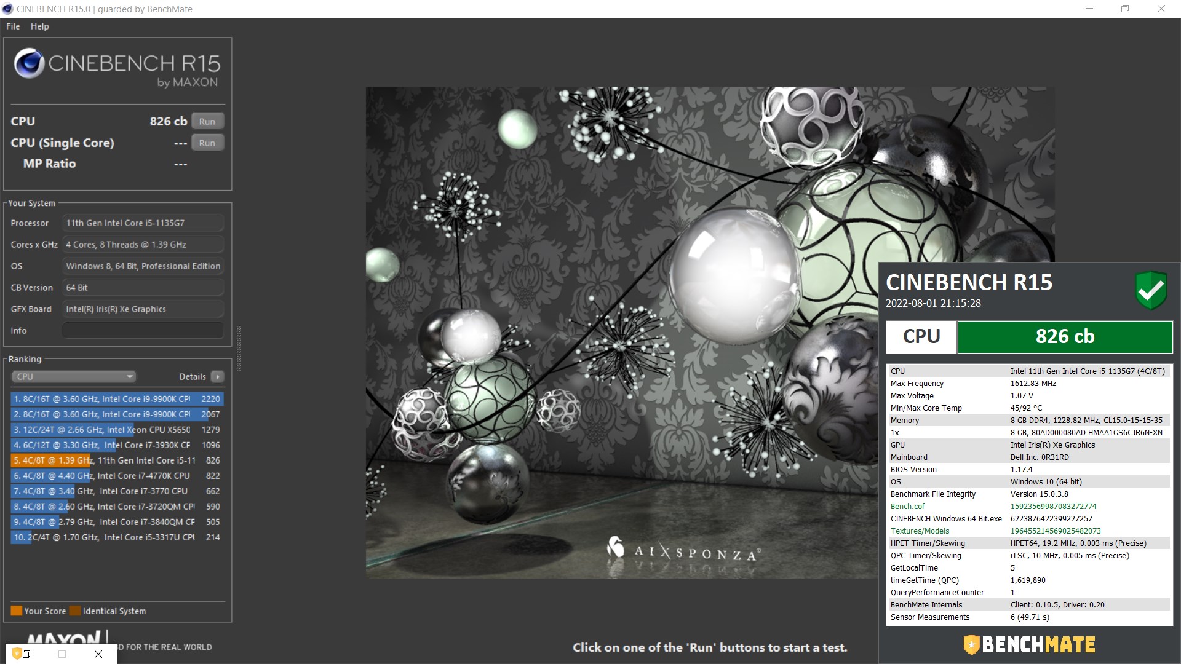Viewport: 1181px width, 664px height.
Task: Click the Identical System legend swatch
Action: pyautogui.click(x=75, y=611)
